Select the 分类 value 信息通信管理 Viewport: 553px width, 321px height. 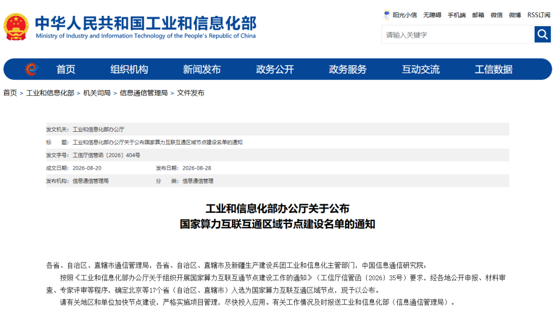click(x=198, y=181)
